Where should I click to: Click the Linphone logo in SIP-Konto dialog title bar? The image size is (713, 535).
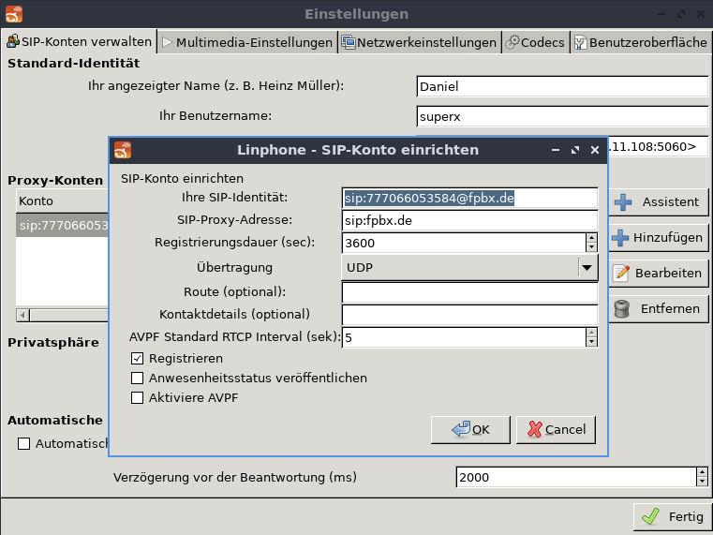(x=123, y=150)
